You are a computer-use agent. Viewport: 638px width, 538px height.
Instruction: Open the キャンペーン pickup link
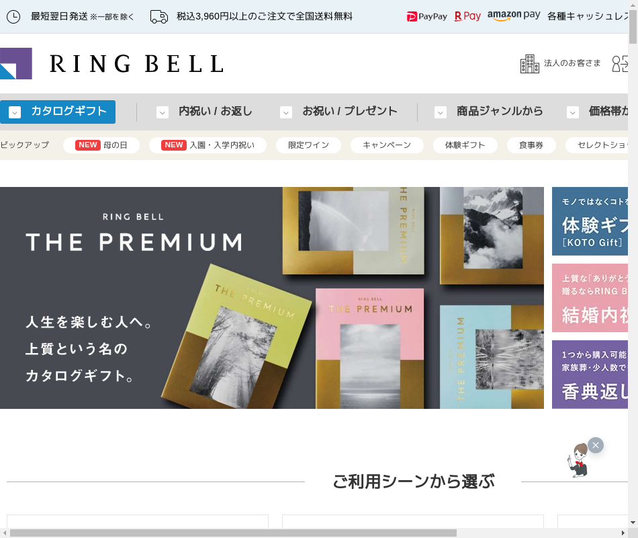click(387, 145)
